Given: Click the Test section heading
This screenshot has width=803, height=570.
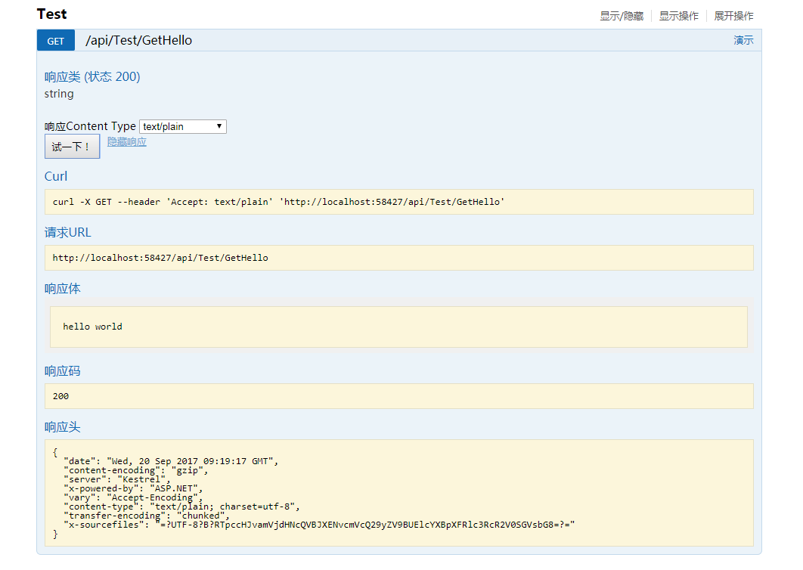Looking at the screenshot, I should pyautogui.click(x=51, y=14).
